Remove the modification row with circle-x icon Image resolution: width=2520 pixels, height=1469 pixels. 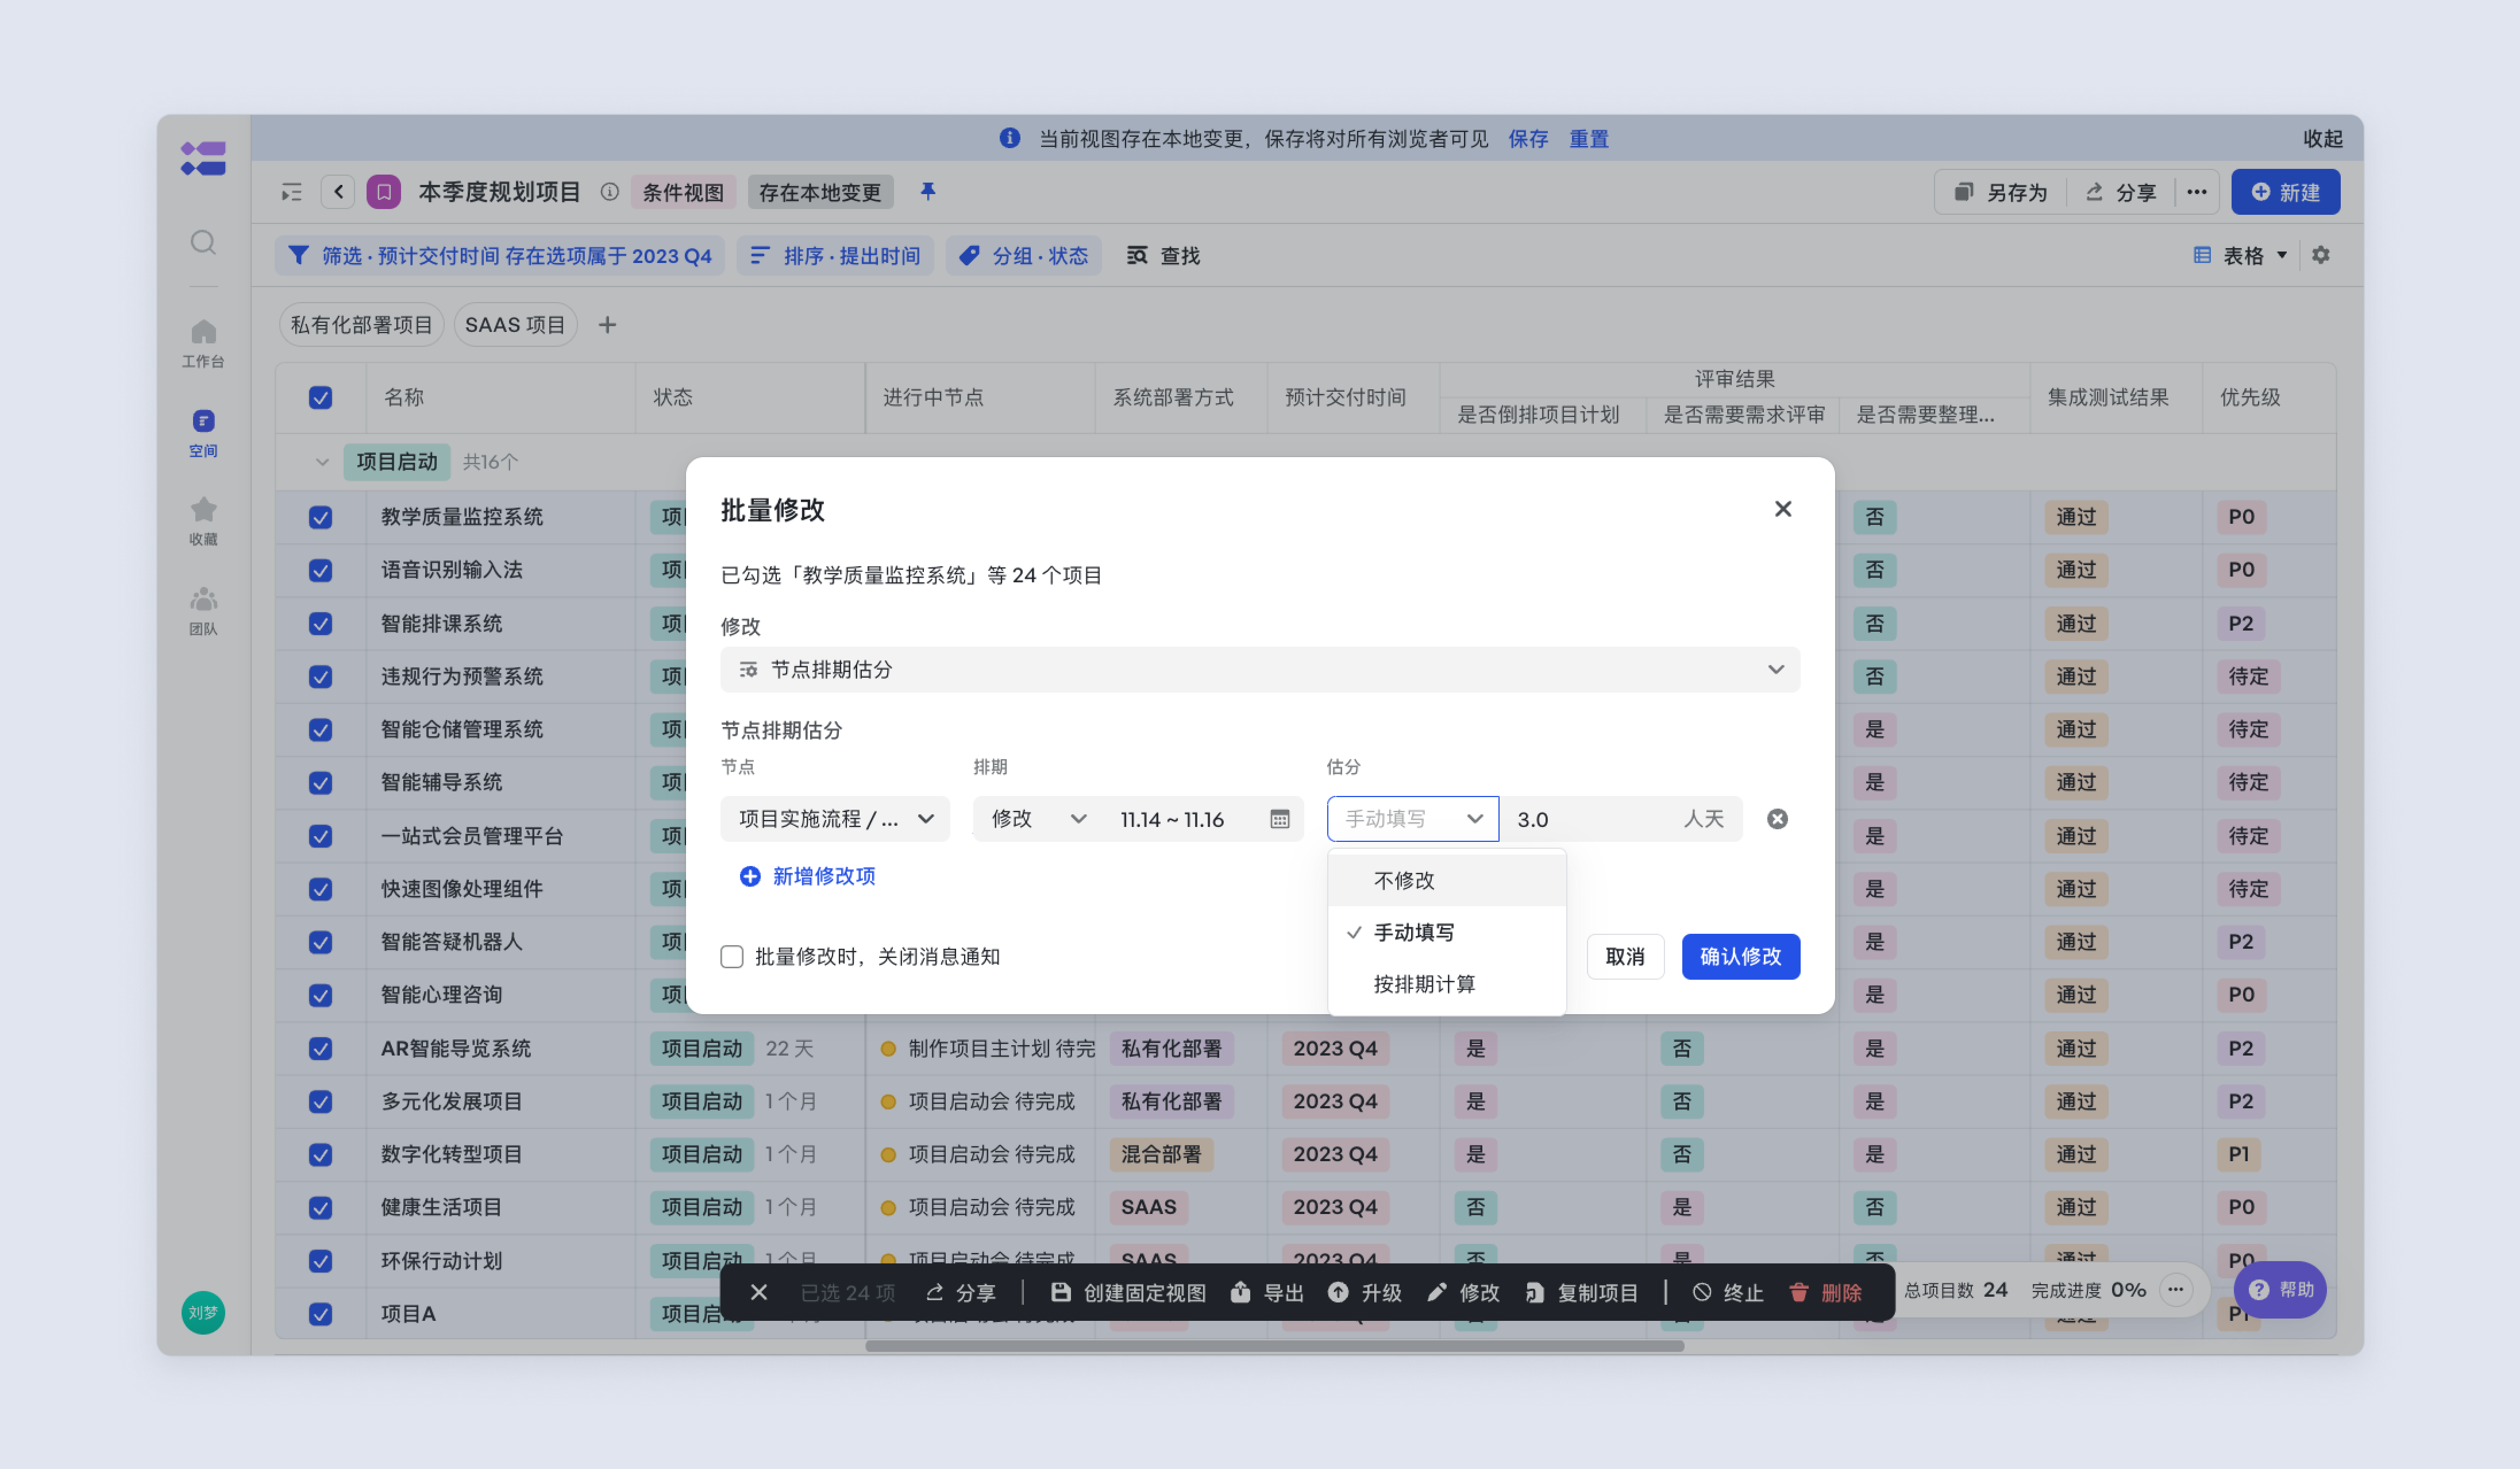[1776, 818]
